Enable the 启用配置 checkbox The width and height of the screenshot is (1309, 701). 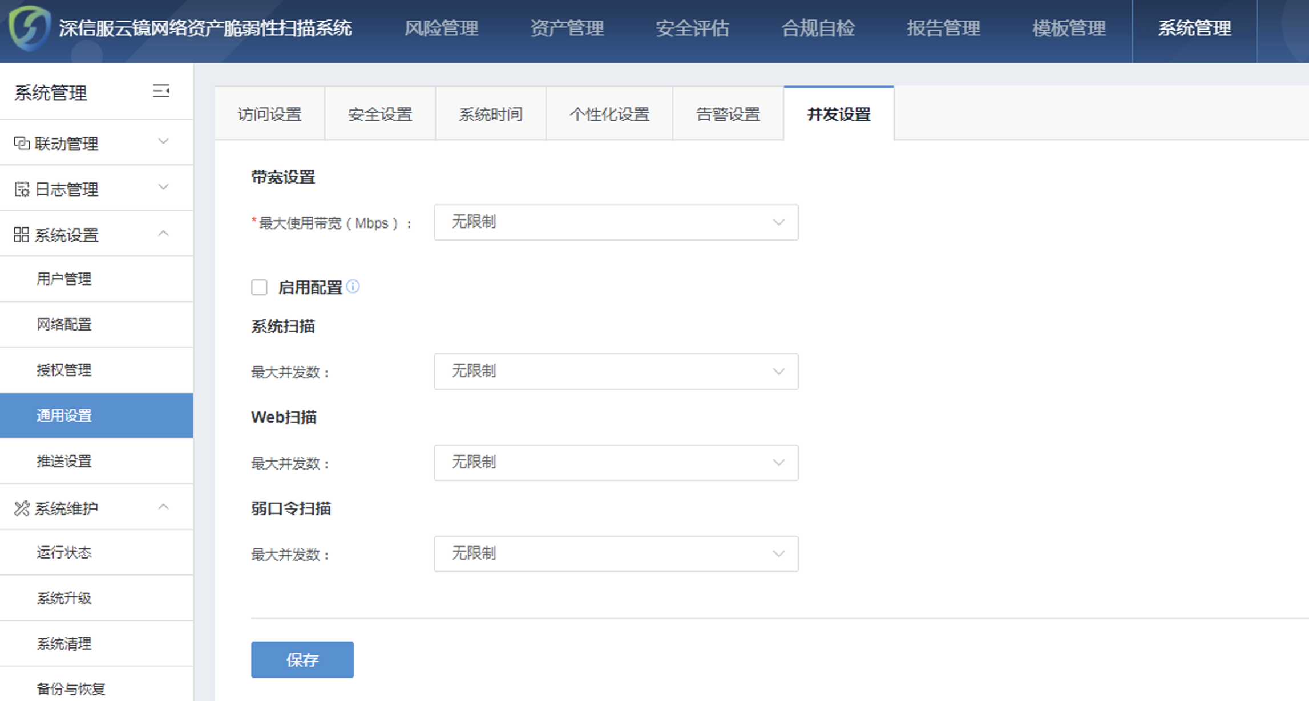point(259,287)
